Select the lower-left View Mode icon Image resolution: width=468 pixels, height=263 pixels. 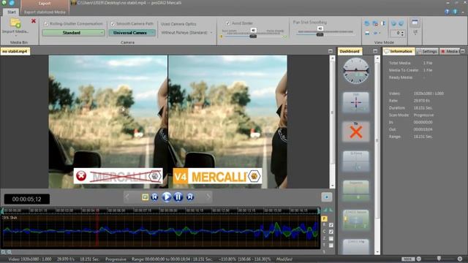click(x=367, y=33)
